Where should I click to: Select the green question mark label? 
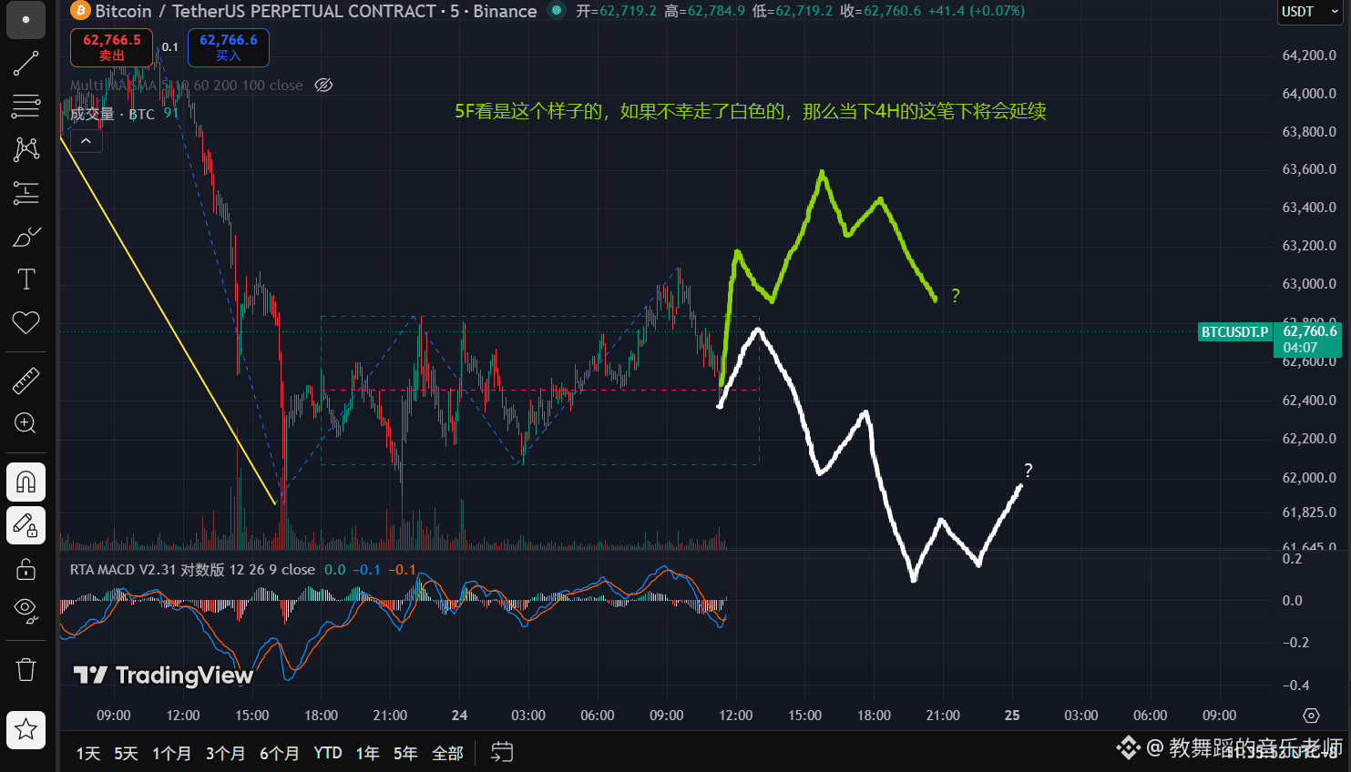(955, 296)
